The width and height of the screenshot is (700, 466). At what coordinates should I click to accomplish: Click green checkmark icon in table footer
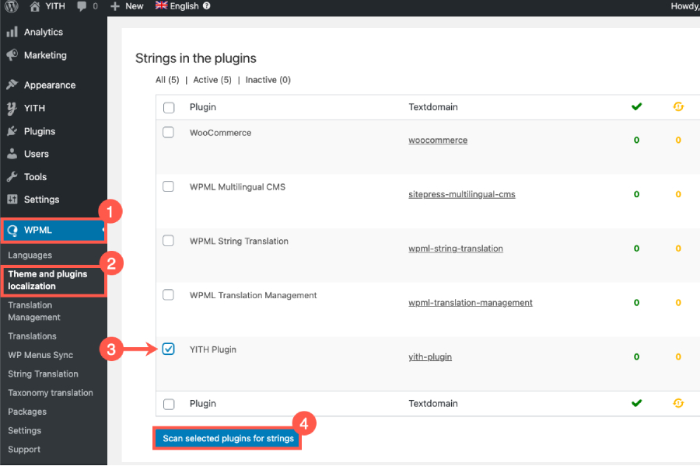636,403
